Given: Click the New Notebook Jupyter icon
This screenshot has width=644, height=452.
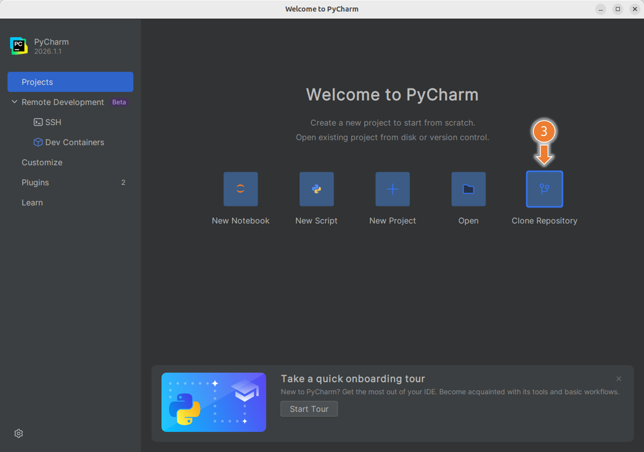Looking at the screenshot, I should click(241, 189).
